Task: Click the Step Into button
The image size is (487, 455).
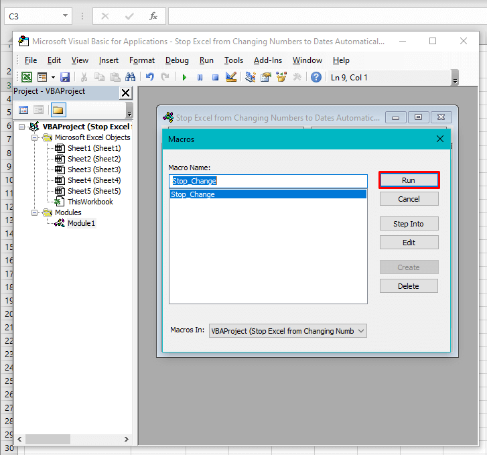Action: click(409, 224)
